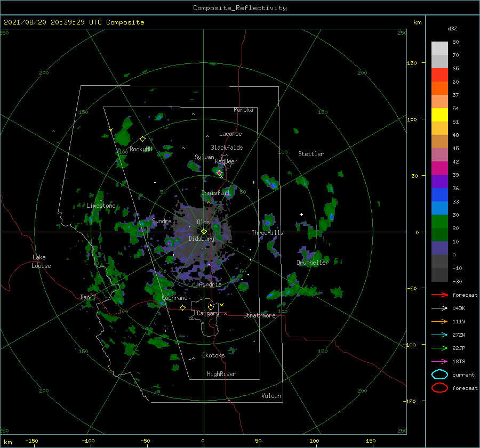The image size is (480, 448).
Task: Select the HighRiver label
Action: pyautogui.click(x=221, y=374)
